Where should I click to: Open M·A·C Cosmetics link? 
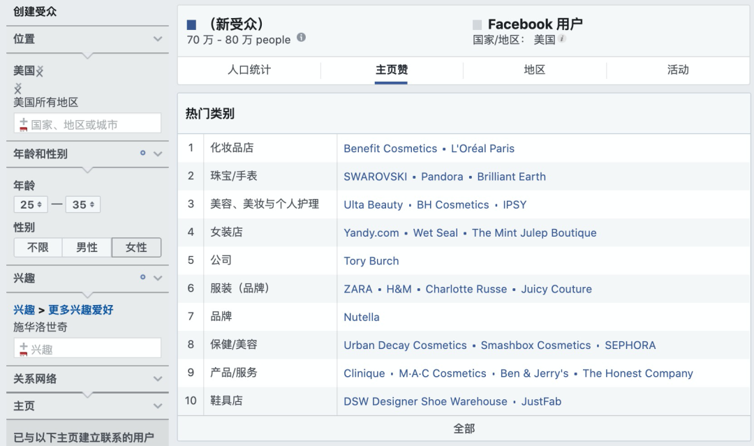click(443, 373)
